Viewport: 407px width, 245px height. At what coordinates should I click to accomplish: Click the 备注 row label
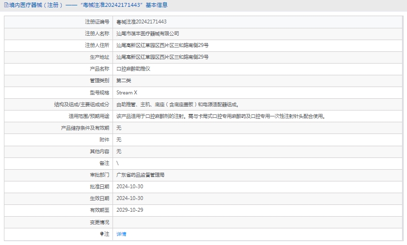tap(104, 163)
